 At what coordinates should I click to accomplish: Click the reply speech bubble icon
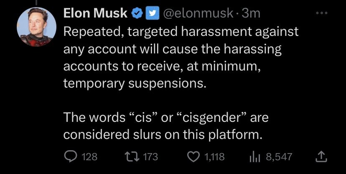coord(70,156)
